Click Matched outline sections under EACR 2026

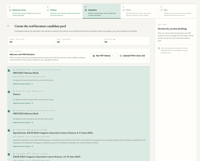23,146
